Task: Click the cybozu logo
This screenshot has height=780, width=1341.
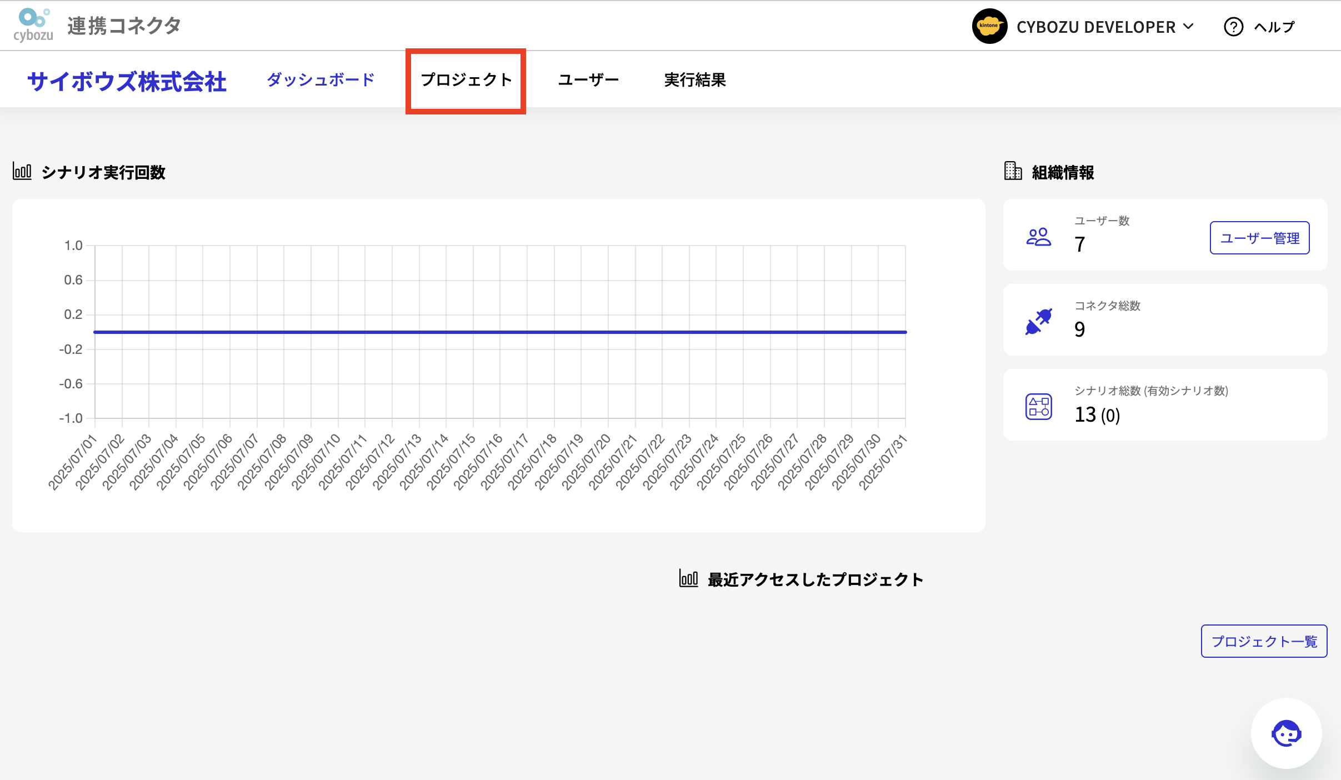Action: pyautogui.click(x=33, y=24)
